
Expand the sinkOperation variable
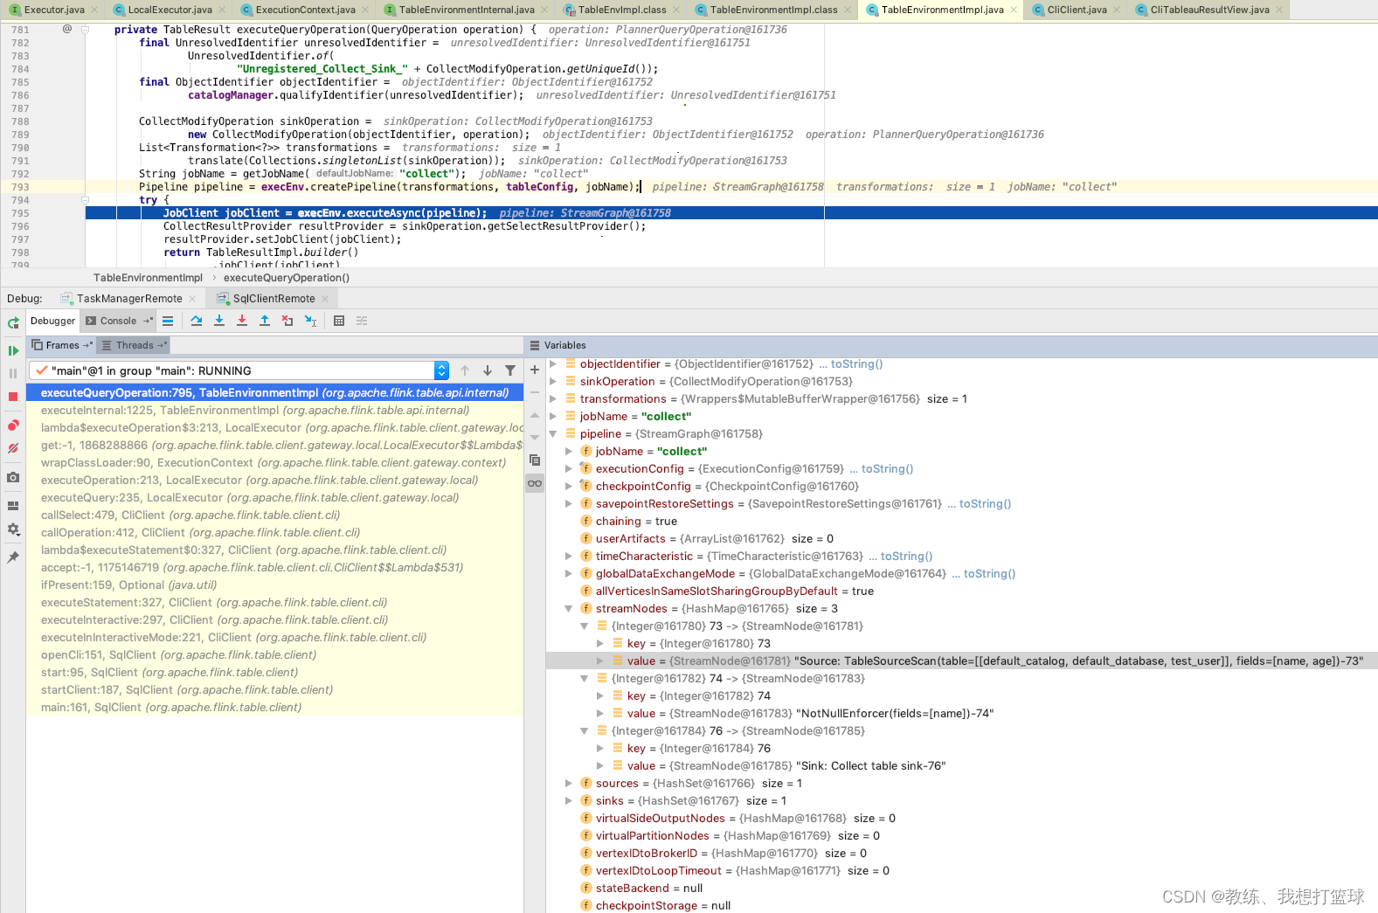pyautogui.click(x=552, y=382)
